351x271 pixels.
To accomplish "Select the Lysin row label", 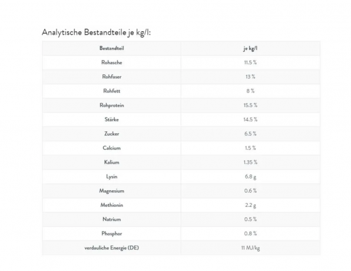I will pos(112,177).
